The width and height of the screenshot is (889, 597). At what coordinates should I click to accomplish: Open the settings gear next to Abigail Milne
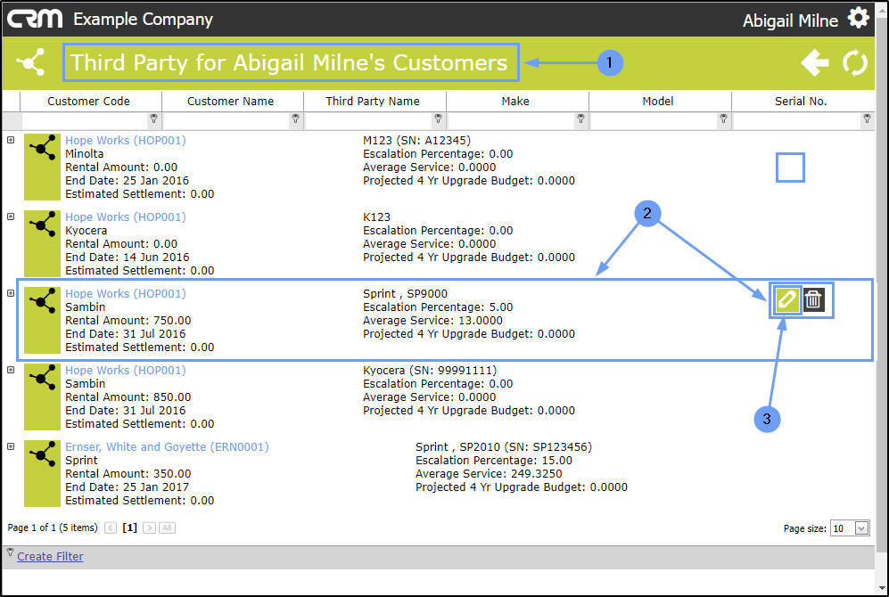859,18
